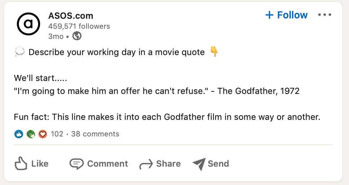
Task: Click the Godfather quote text line
Action: [157, 91]
